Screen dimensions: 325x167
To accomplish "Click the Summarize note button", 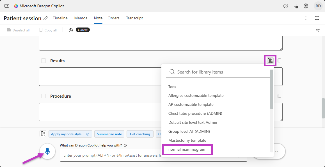I will click(109, 134).
